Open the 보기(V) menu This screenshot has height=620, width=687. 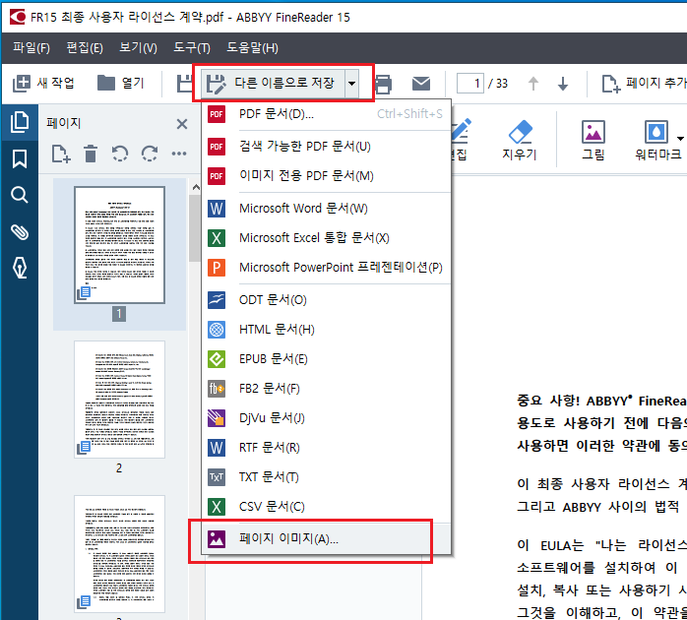138,48
